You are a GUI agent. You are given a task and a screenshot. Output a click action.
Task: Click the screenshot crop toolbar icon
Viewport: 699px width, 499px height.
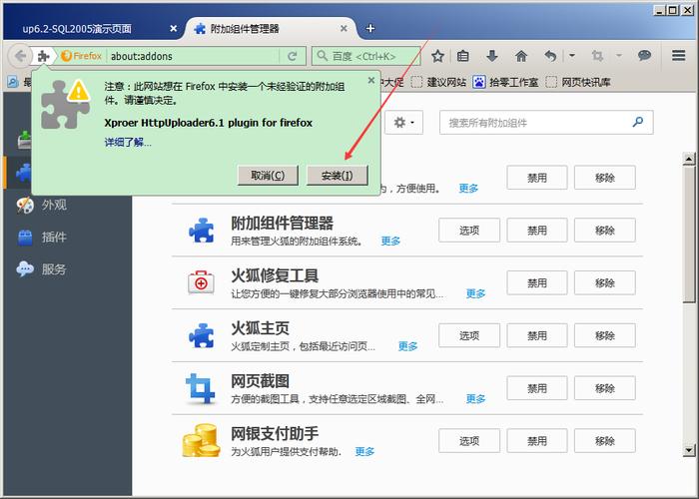coord(597,56)
